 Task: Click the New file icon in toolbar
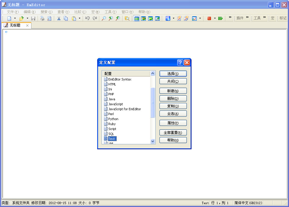click(x=9, y=18)
